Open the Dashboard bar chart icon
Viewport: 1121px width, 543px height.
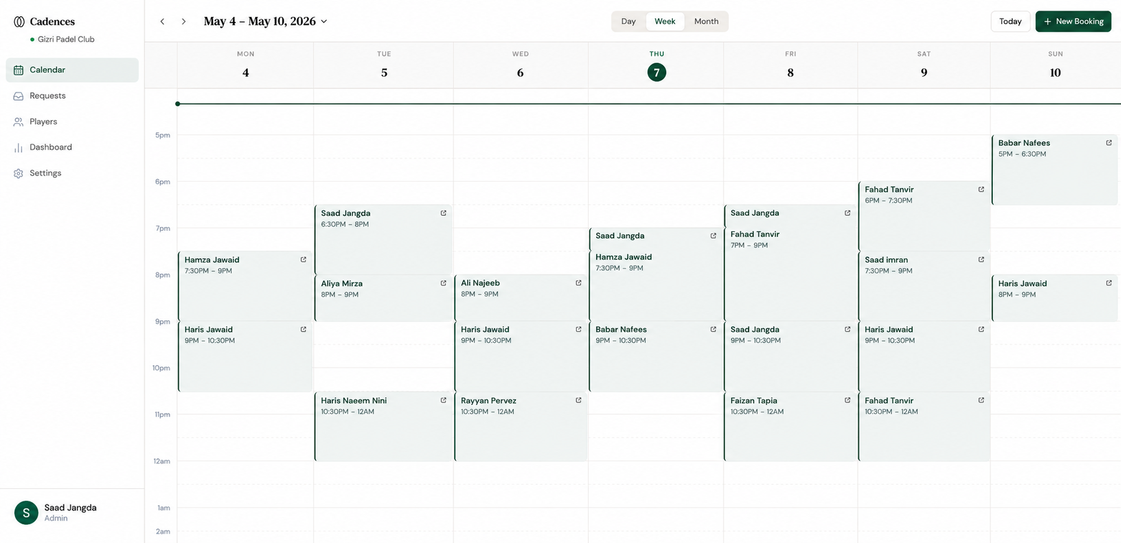[x=19, y=148]
